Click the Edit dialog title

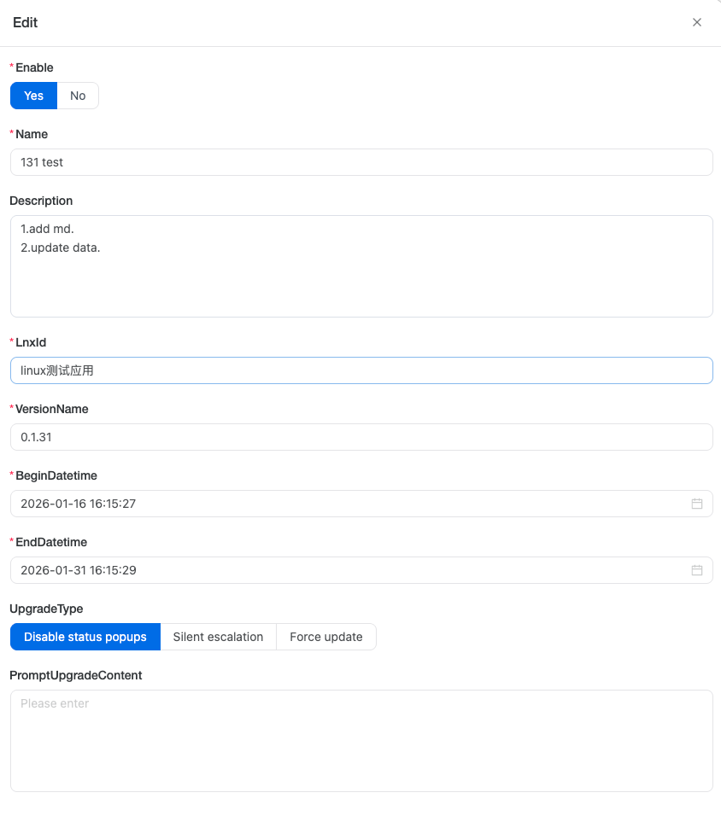point(26,23)
